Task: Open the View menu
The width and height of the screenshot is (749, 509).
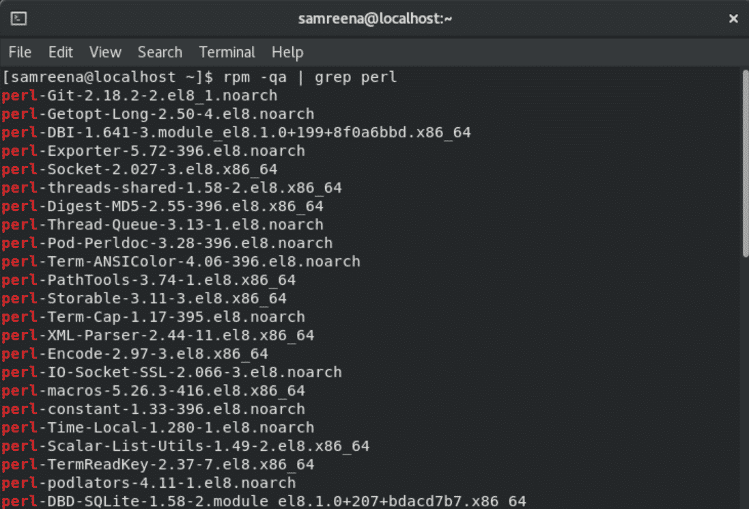Action: (x=105, y=52)
